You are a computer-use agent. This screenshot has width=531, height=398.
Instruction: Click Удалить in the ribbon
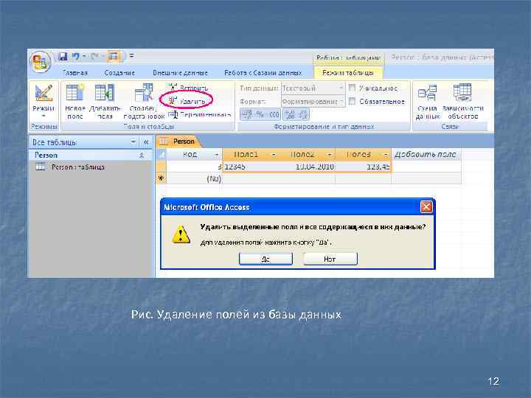[188, 101]
